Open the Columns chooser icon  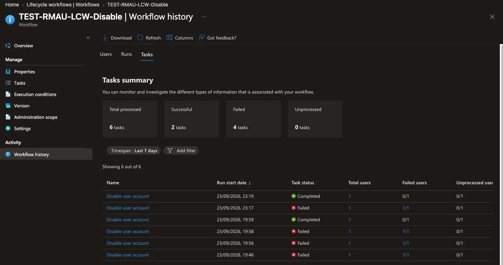(170, 38)
